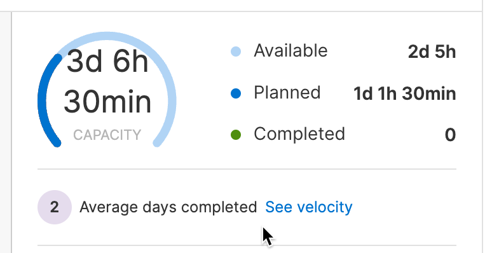Select the purple badge showing 2
Viewport: 492px width, 253px height.
55,207
